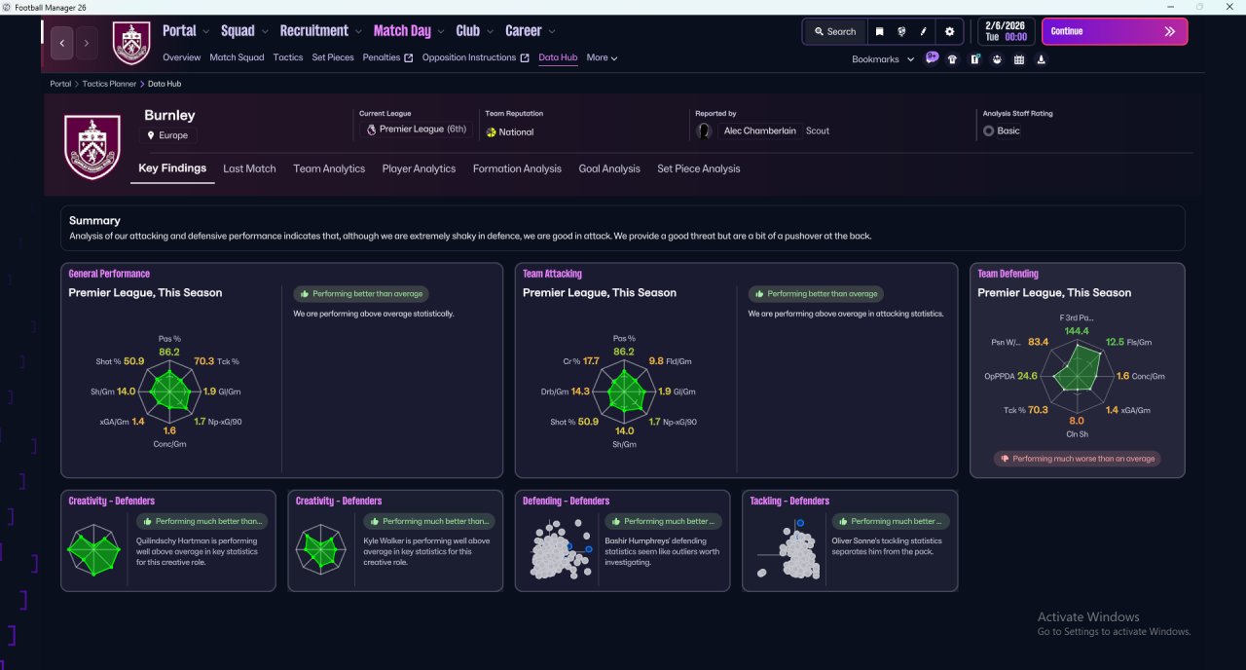Click the Team Attacking radar chart
The height and width of the screenshot is (670, 1246).
[x=624, y=391]
